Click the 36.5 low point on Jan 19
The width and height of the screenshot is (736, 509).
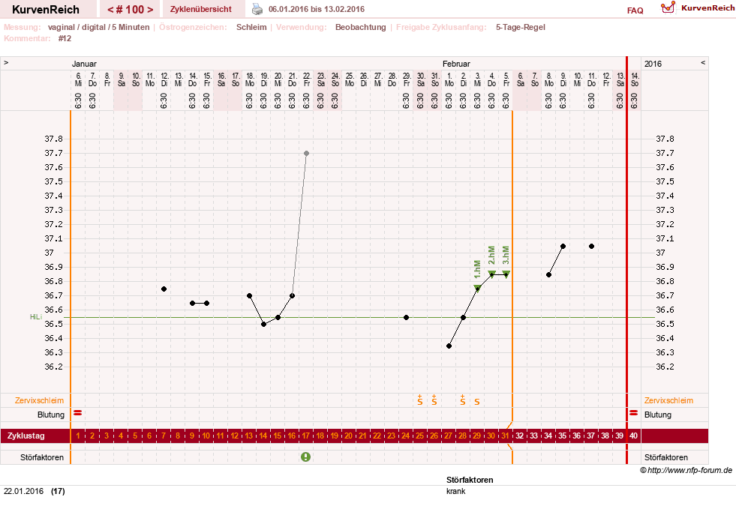pos(264,324)
